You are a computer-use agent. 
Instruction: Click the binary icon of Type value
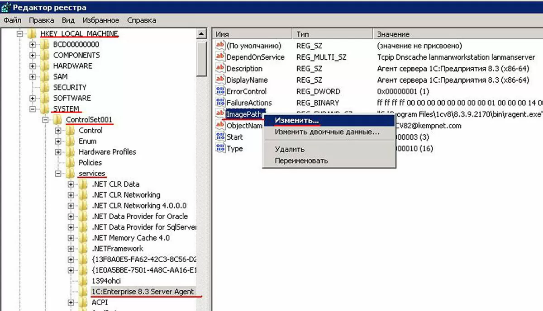(220, 148)
